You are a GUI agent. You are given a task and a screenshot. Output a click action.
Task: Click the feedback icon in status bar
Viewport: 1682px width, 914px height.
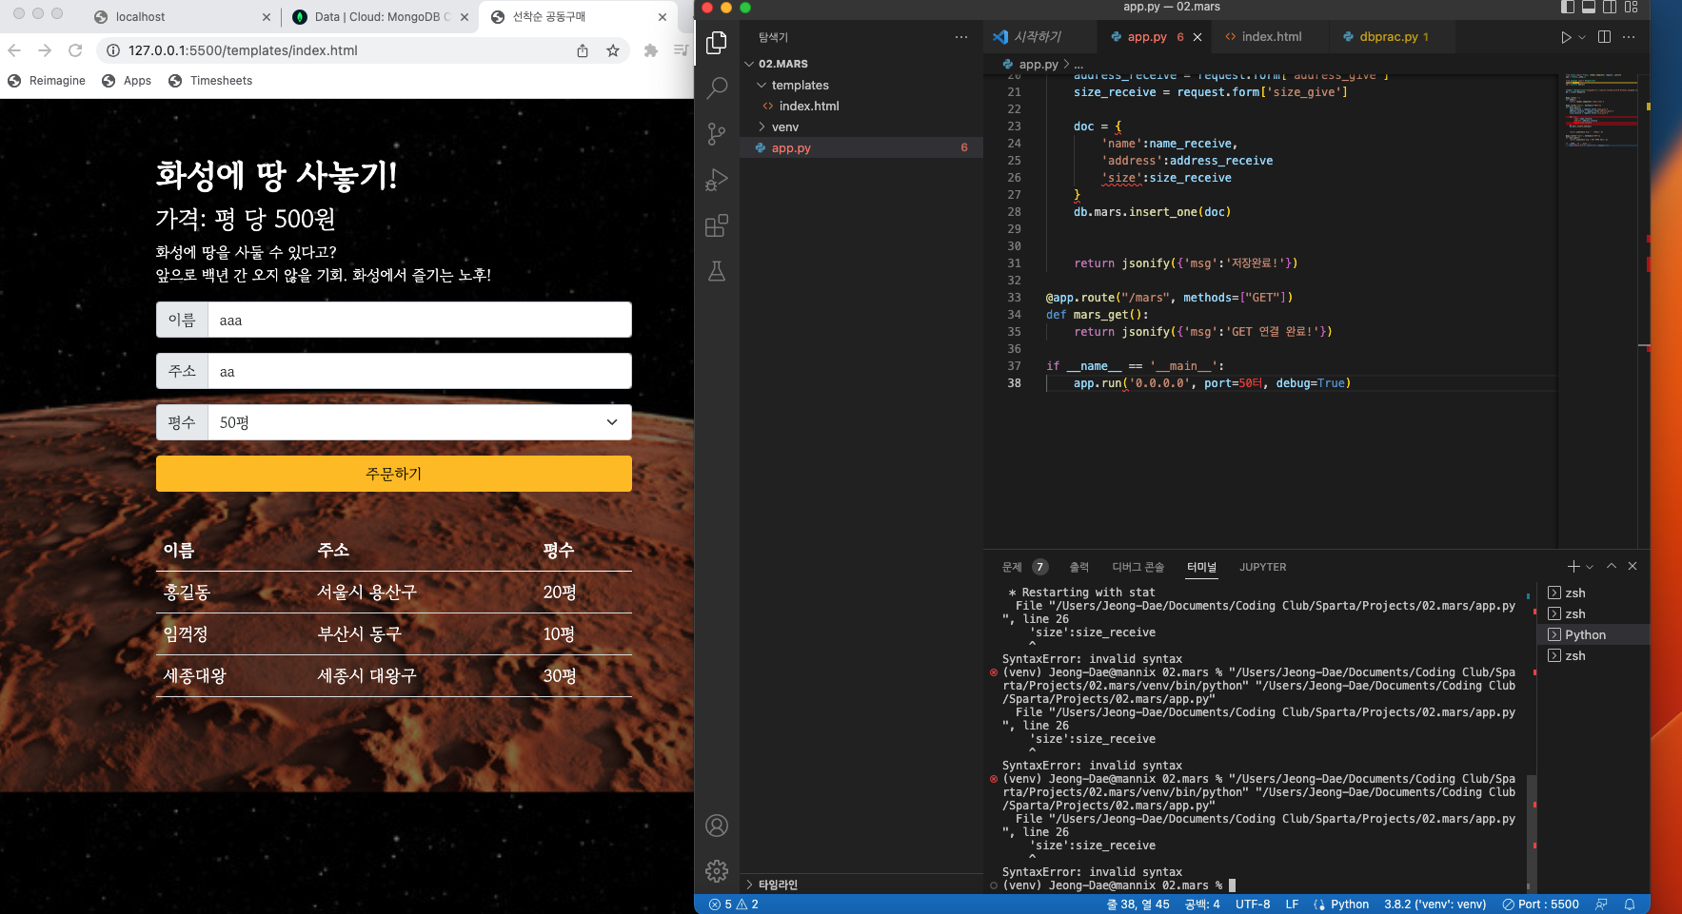click(1601, 904)
